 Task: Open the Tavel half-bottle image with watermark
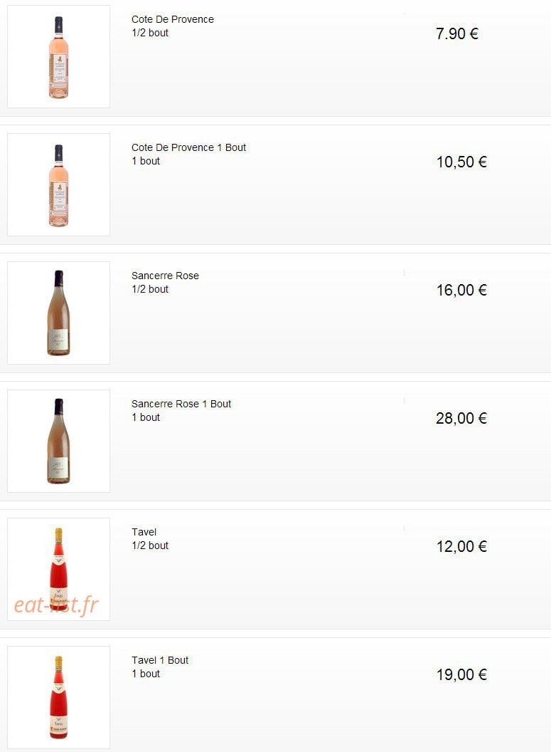[x=58, y=569]
